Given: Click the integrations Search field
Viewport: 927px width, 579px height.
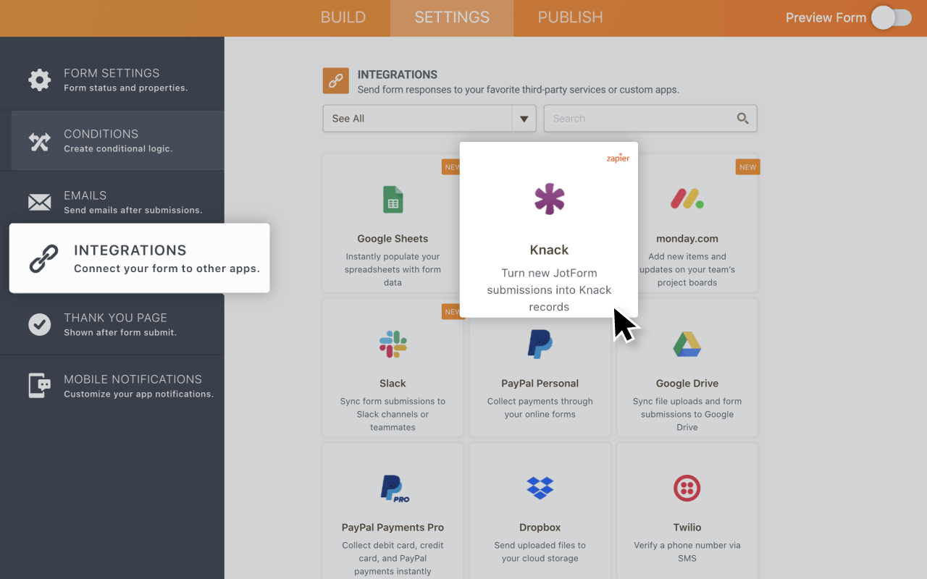Looking at the screenshot, I should [x=637, y=119].
